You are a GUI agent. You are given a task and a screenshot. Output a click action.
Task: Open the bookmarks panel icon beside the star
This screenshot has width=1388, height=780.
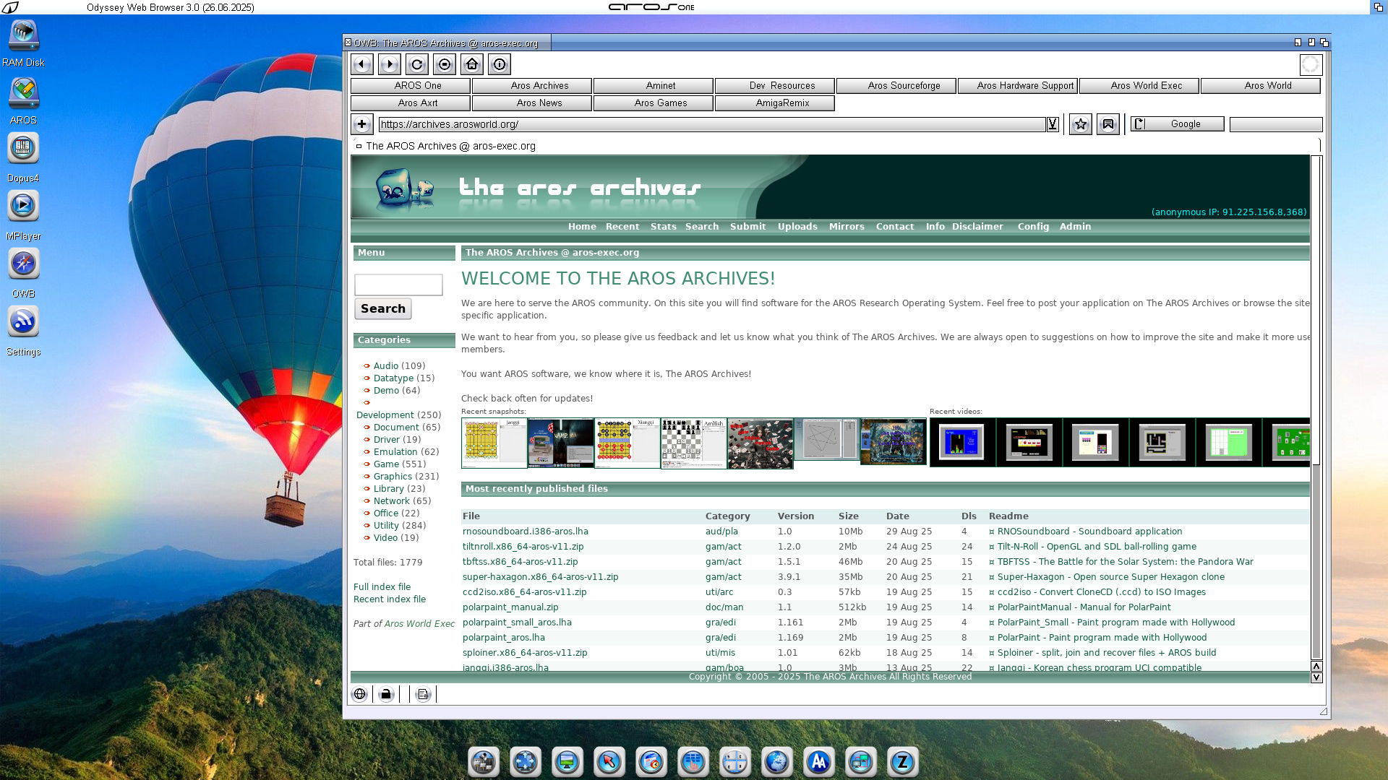1108,124
